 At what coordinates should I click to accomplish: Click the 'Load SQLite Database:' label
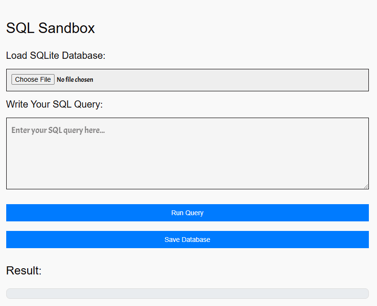click(56, 55)
